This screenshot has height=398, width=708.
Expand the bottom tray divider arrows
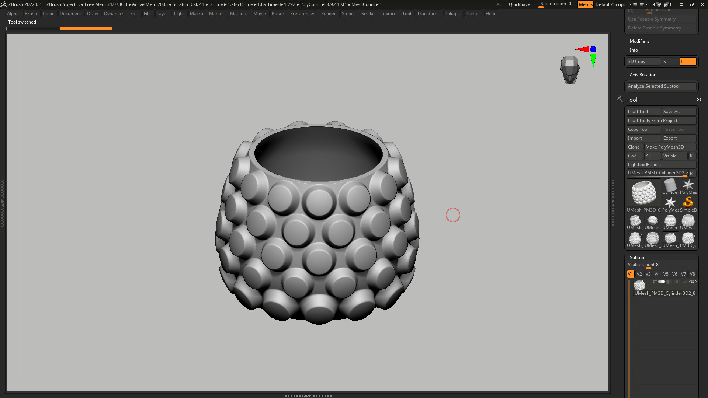click(x=308, y=395)
